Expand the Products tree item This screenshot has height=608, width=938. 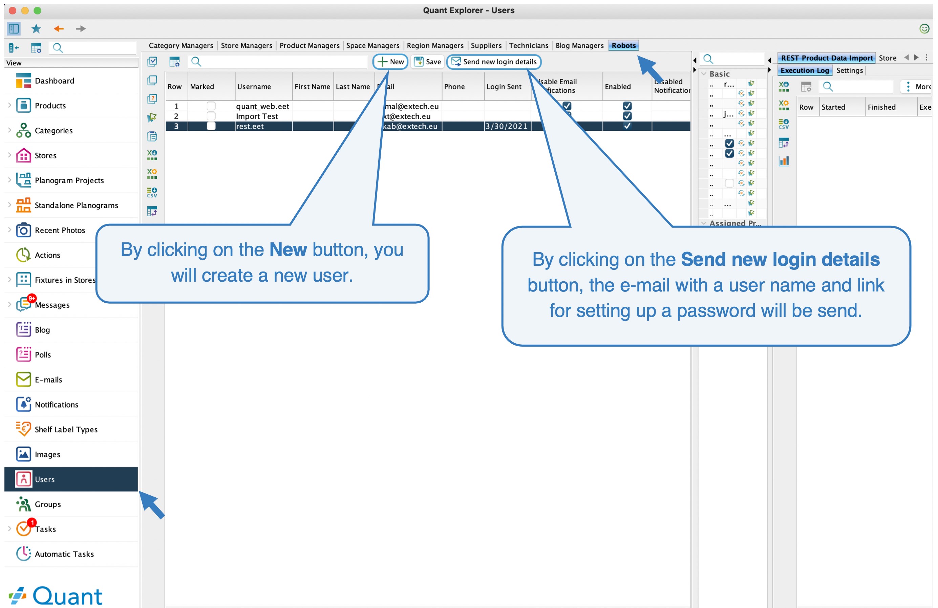[x=9, y=105]
